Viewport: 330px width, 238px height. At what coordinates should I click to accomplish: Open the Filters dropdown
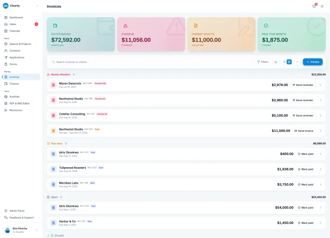point(263,62)
